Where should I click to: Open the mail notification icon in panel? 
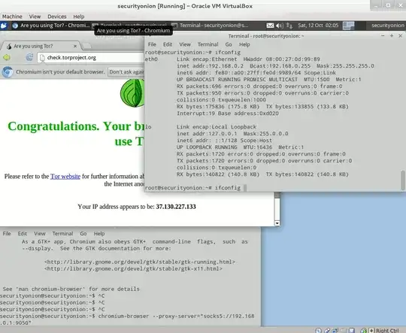click(270, 26)
